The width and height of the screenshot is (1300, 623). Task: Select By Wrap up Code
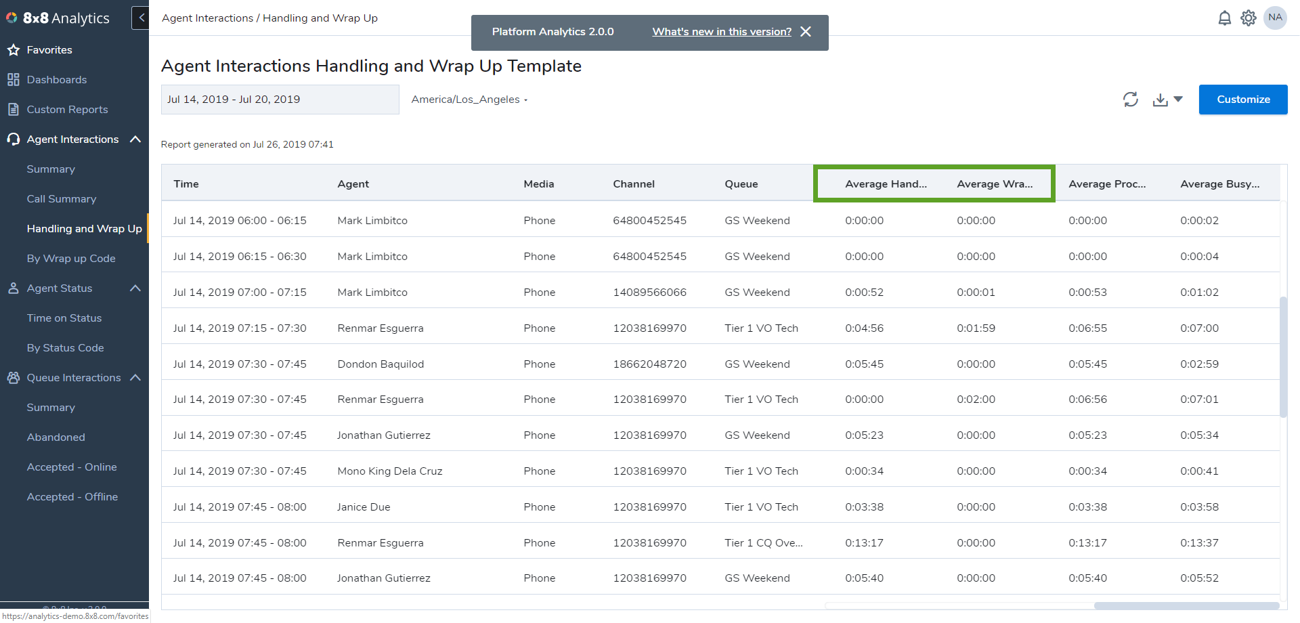point(71,258)
